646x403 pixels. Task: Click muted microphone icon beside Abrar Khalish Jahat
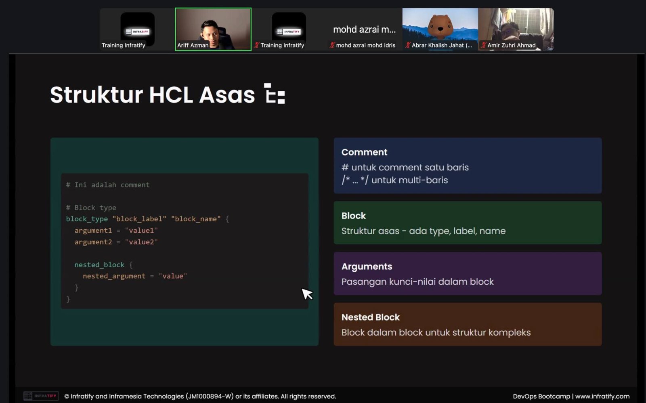[408, 45]
